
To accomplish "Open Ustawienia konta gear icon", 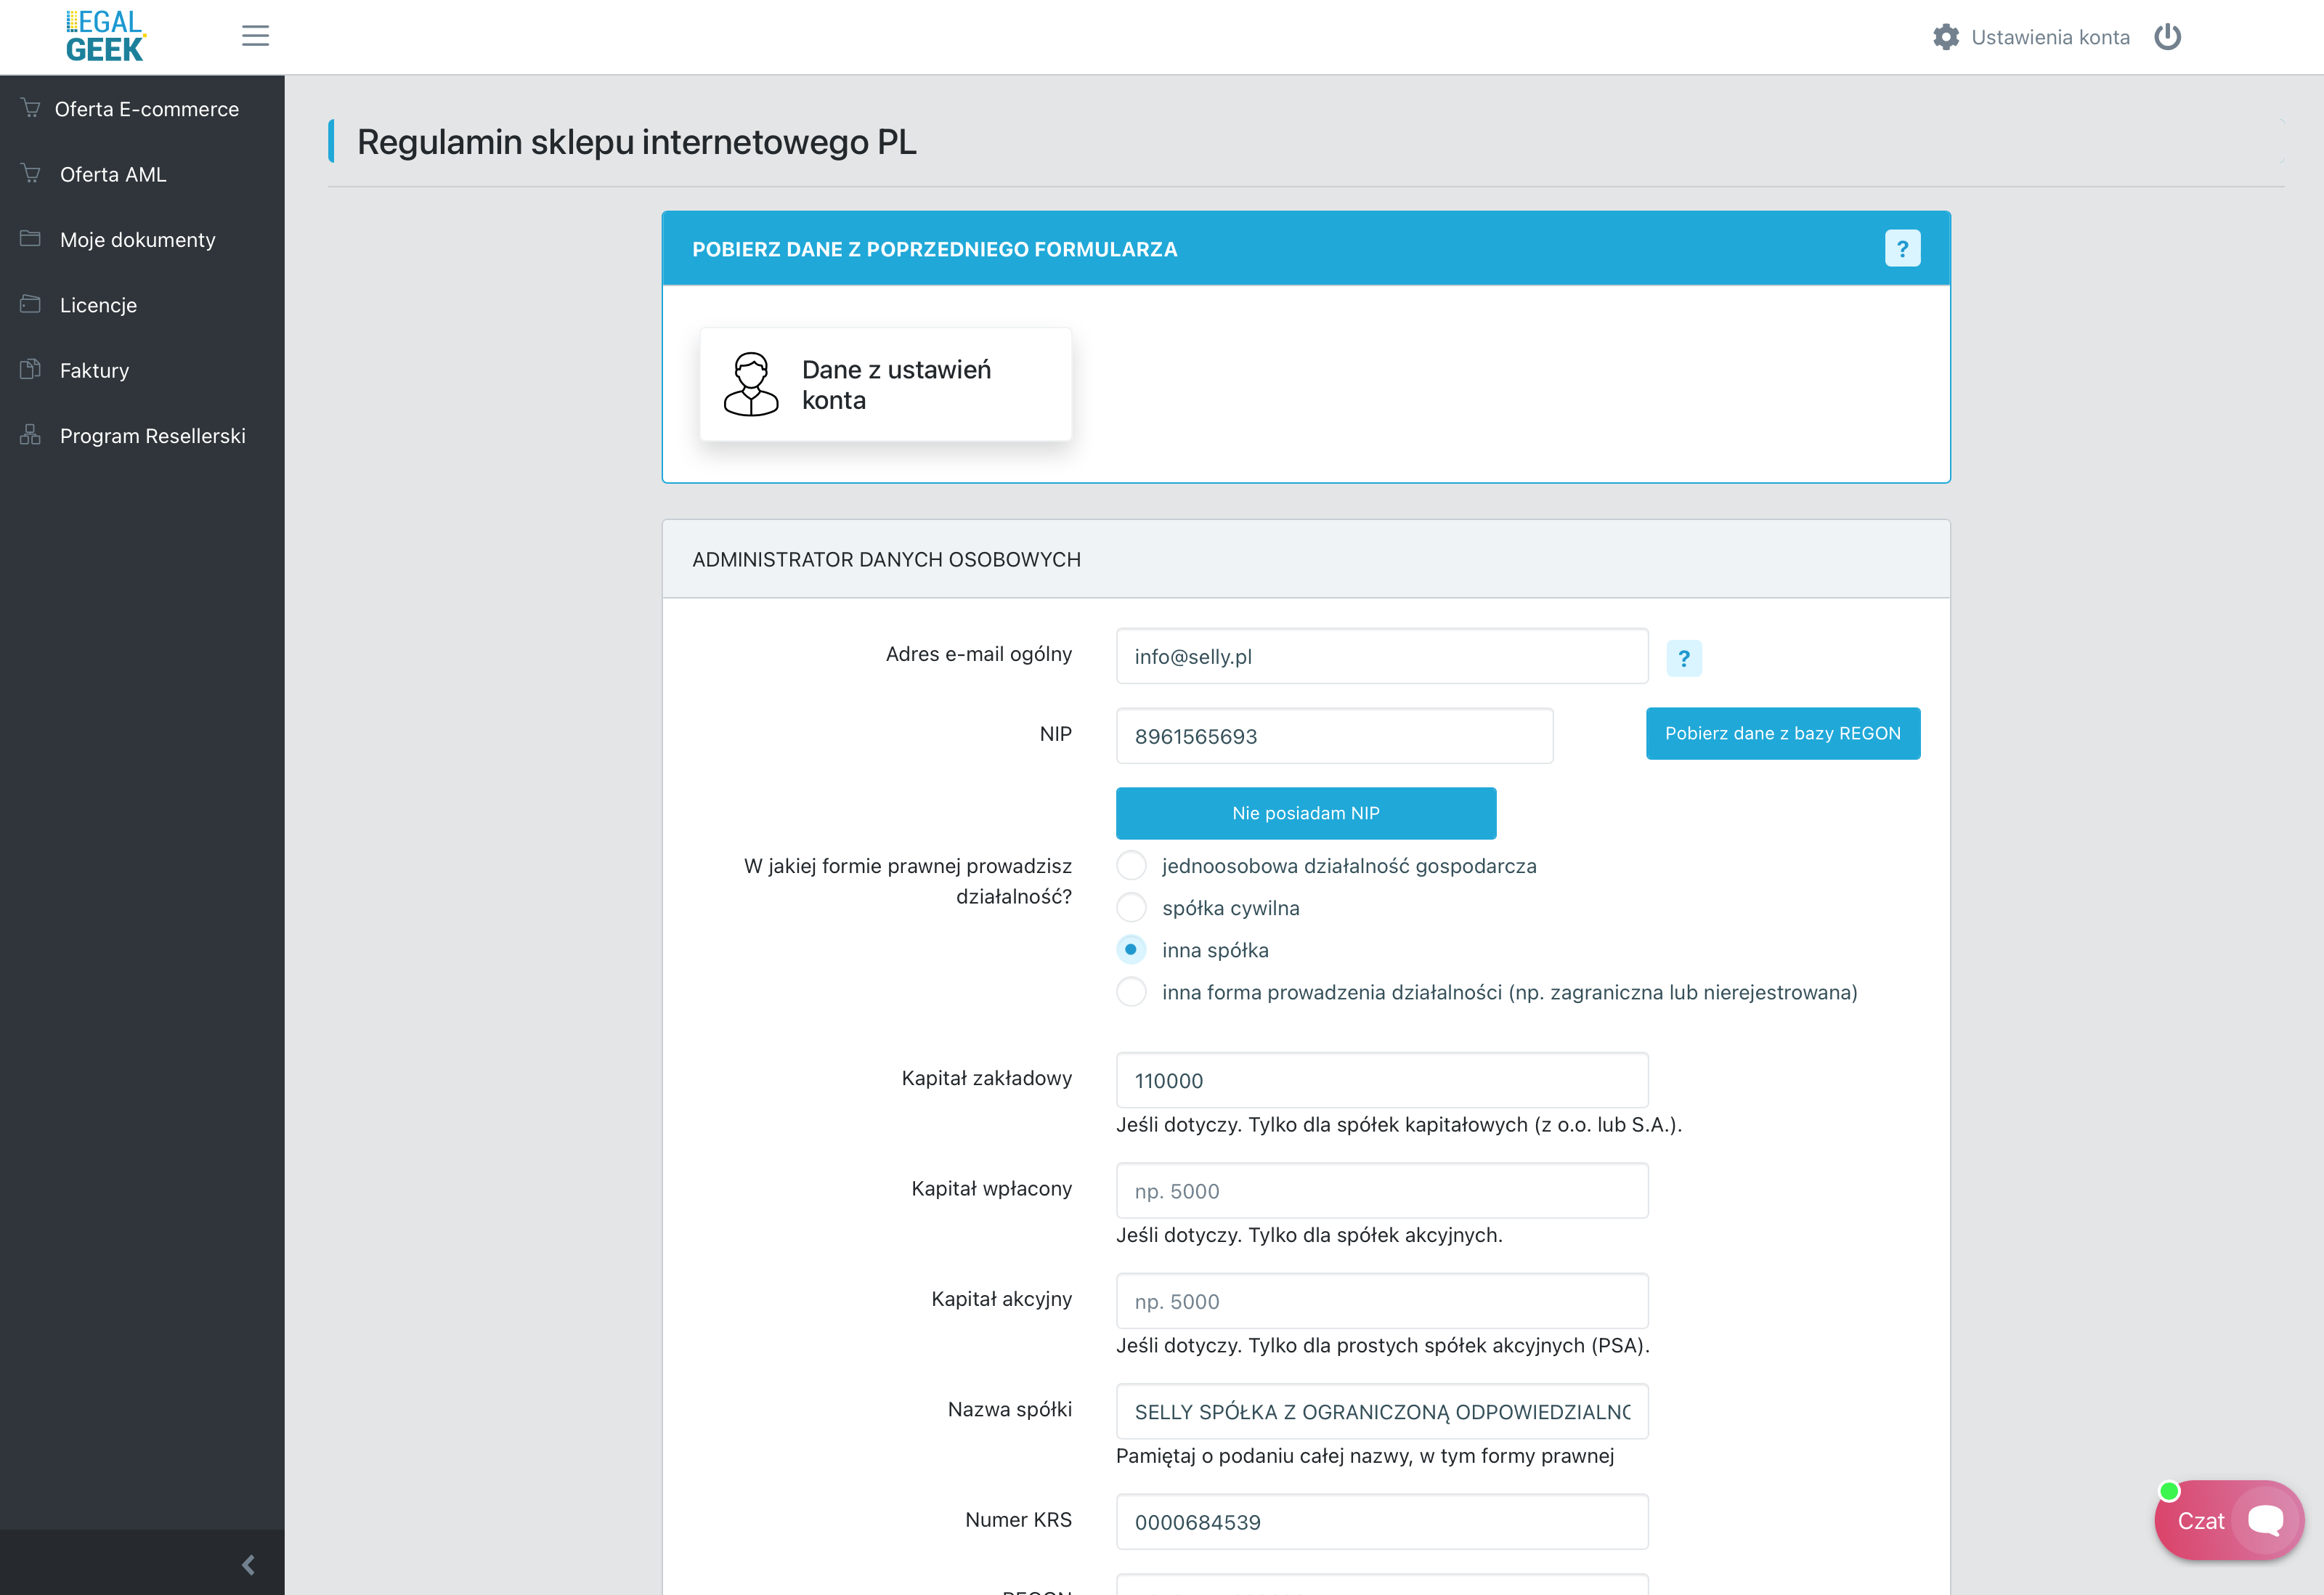I will (1945, 37).
